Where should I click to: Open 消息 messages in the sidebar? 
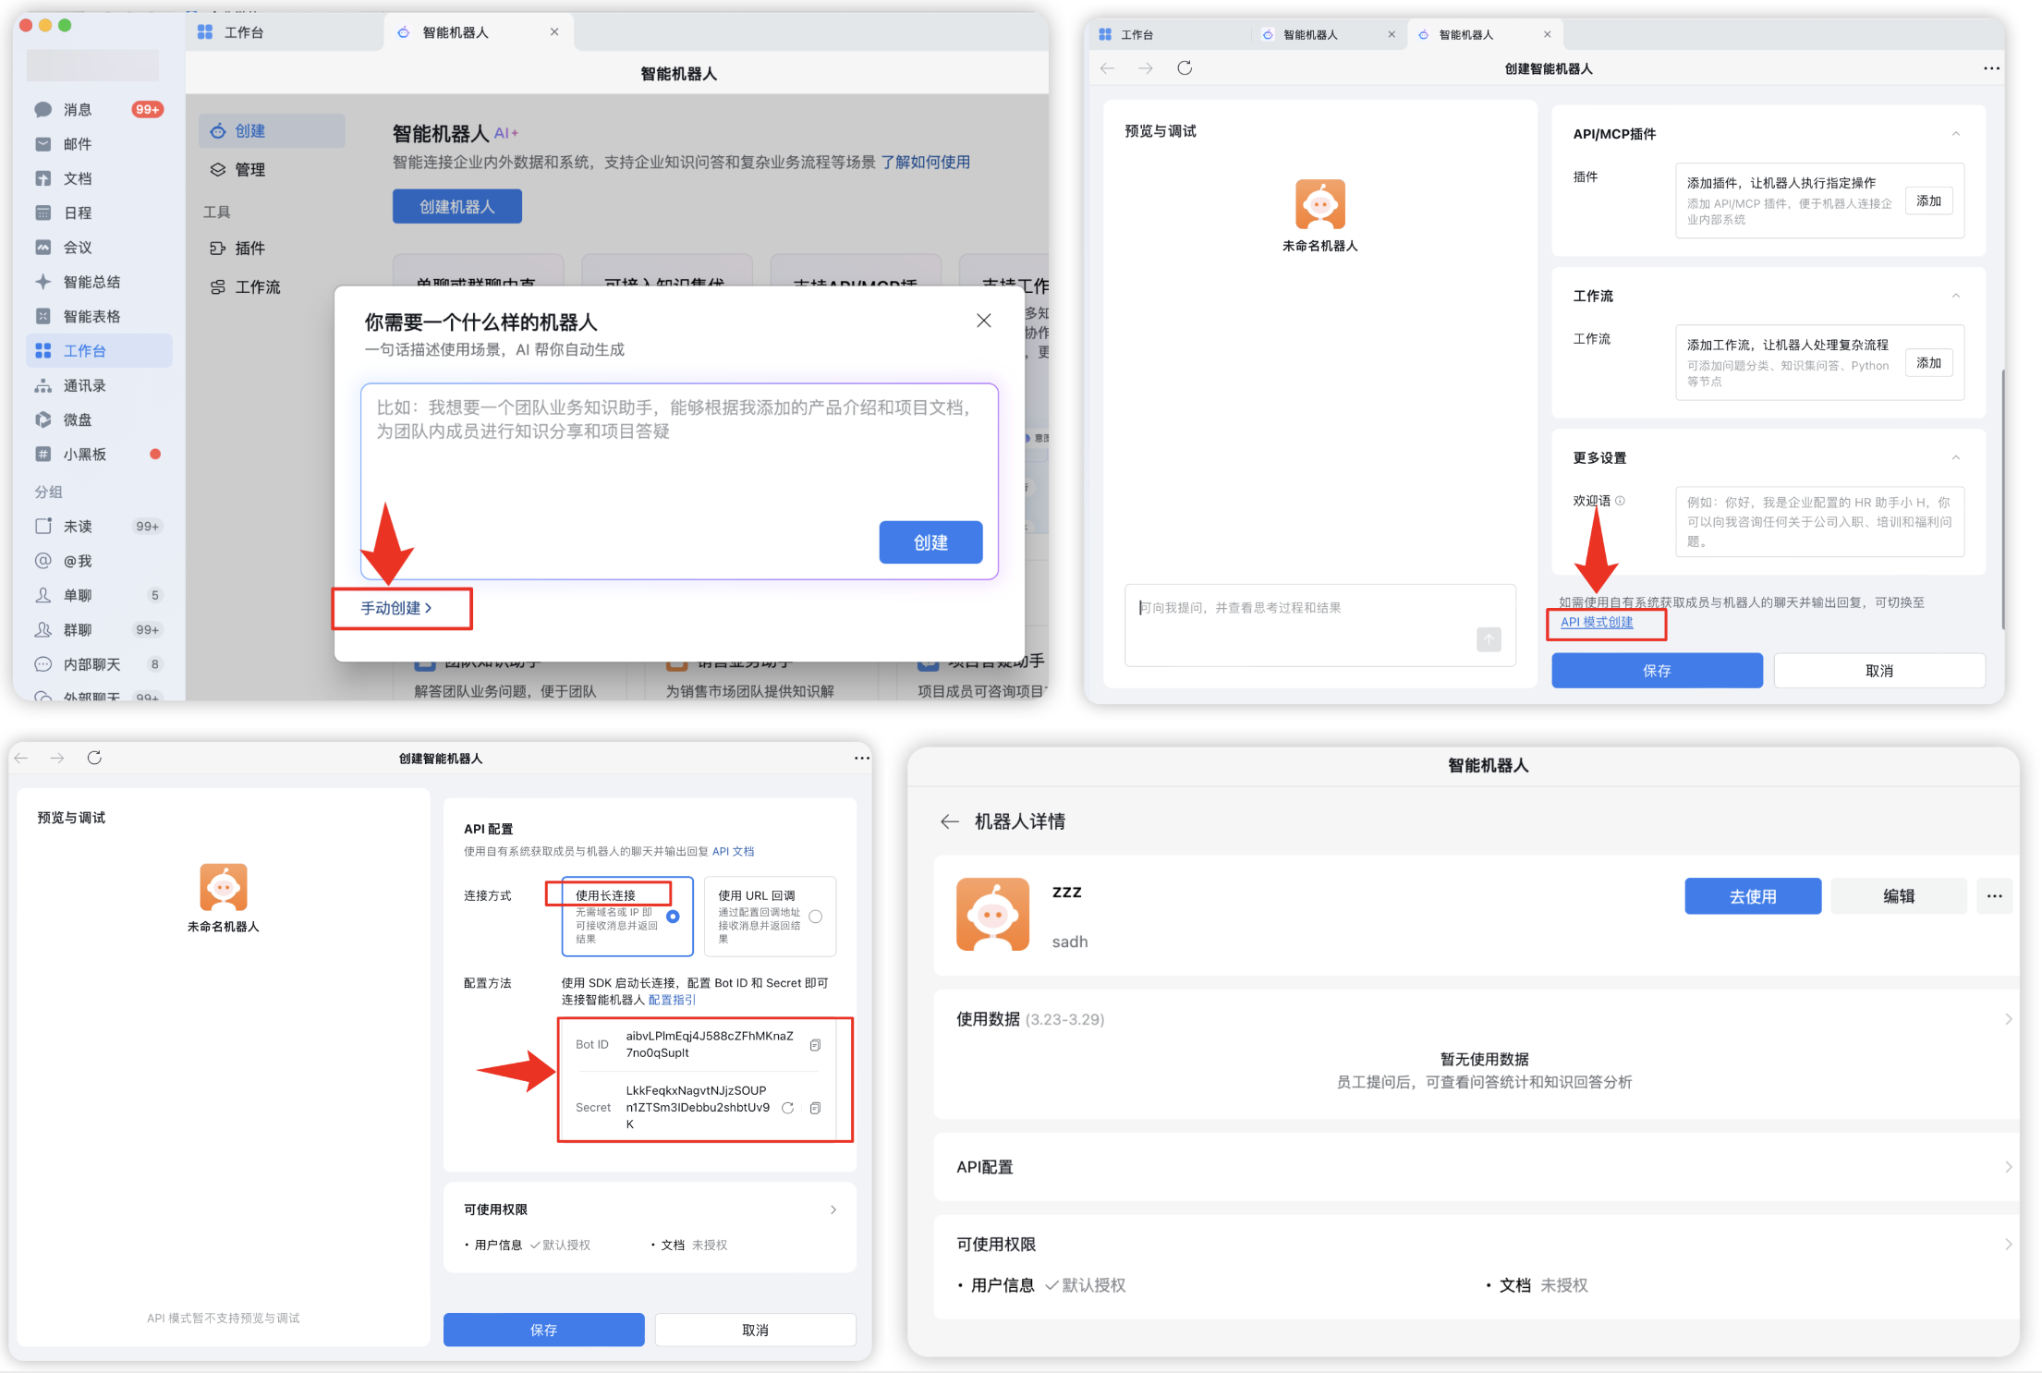[x=78, y=109]
